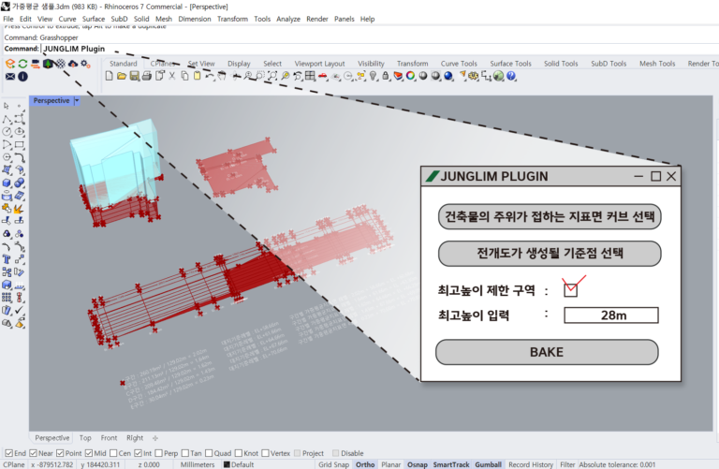Toggle the Int osnap checkbox
This screenshot has width=719, height=469.
click(x=139, y=453)
